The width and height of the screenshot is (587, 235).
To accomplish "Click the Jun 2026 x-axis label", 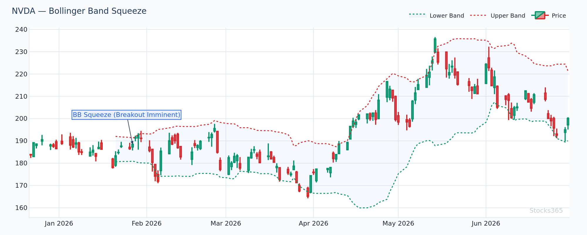I will 486,224.
